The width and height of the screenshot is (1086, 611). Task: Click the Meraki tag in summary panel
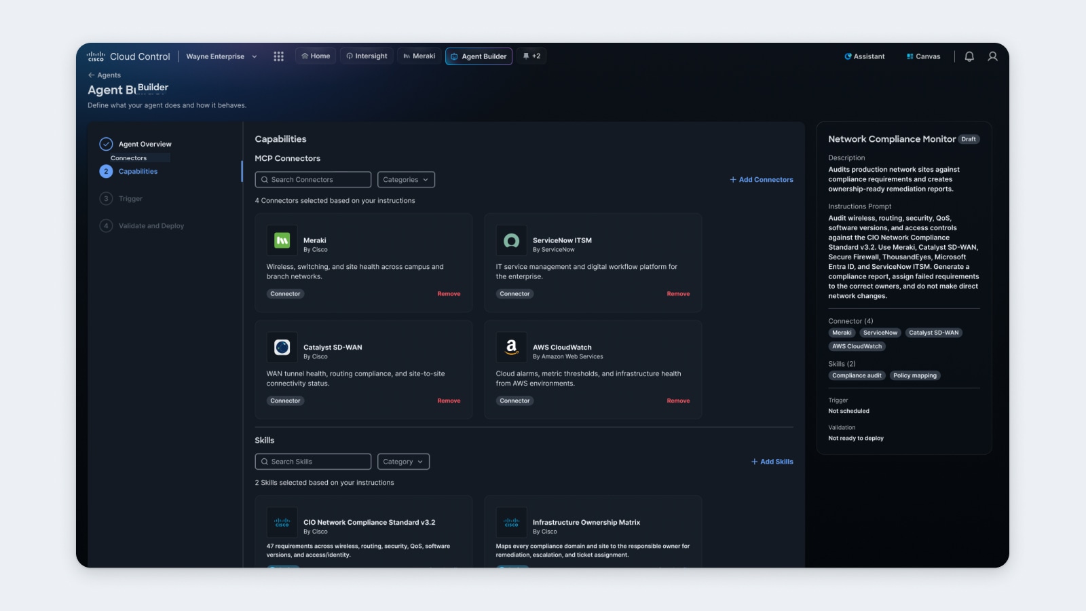click(842, 333)
